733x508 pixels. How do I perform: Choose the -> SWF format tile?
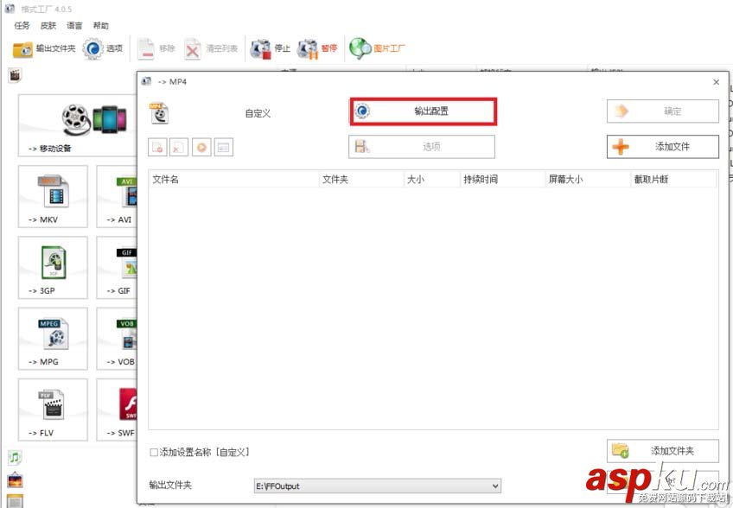[x=117, y=410]
